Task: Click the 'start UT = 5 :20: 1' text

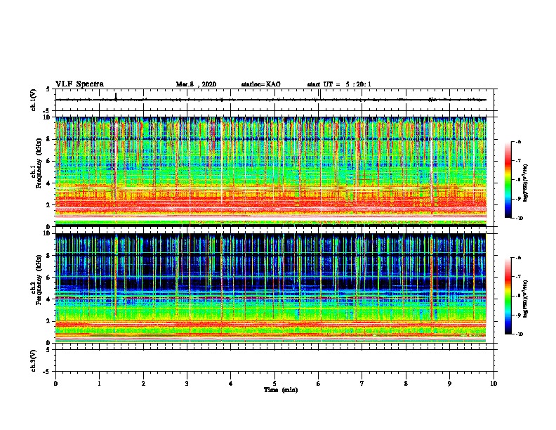Action: click(339, 84)
